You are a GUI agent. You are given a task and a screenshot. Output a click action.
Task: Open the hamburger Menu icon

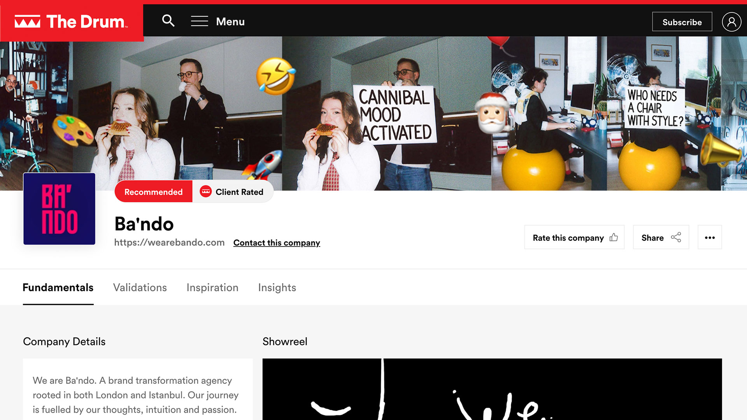[x=199, y=21]
